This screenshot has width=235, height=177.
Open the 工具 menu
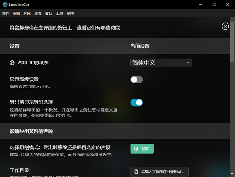coord(60,13)
